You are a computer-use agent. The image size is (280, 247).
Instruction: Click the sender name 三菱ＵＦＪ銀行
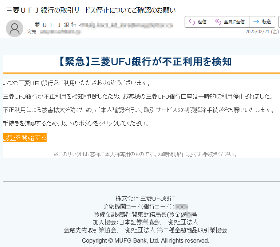tap(52, 25)
